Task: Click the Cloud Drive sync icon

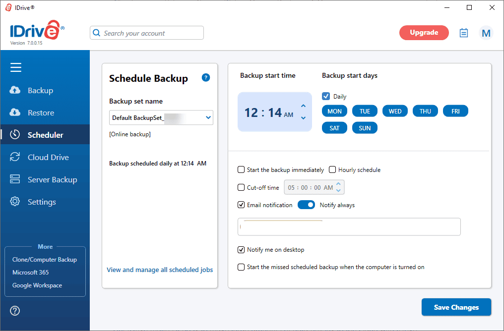Action: pyautogui.click(x=15, y=157)
